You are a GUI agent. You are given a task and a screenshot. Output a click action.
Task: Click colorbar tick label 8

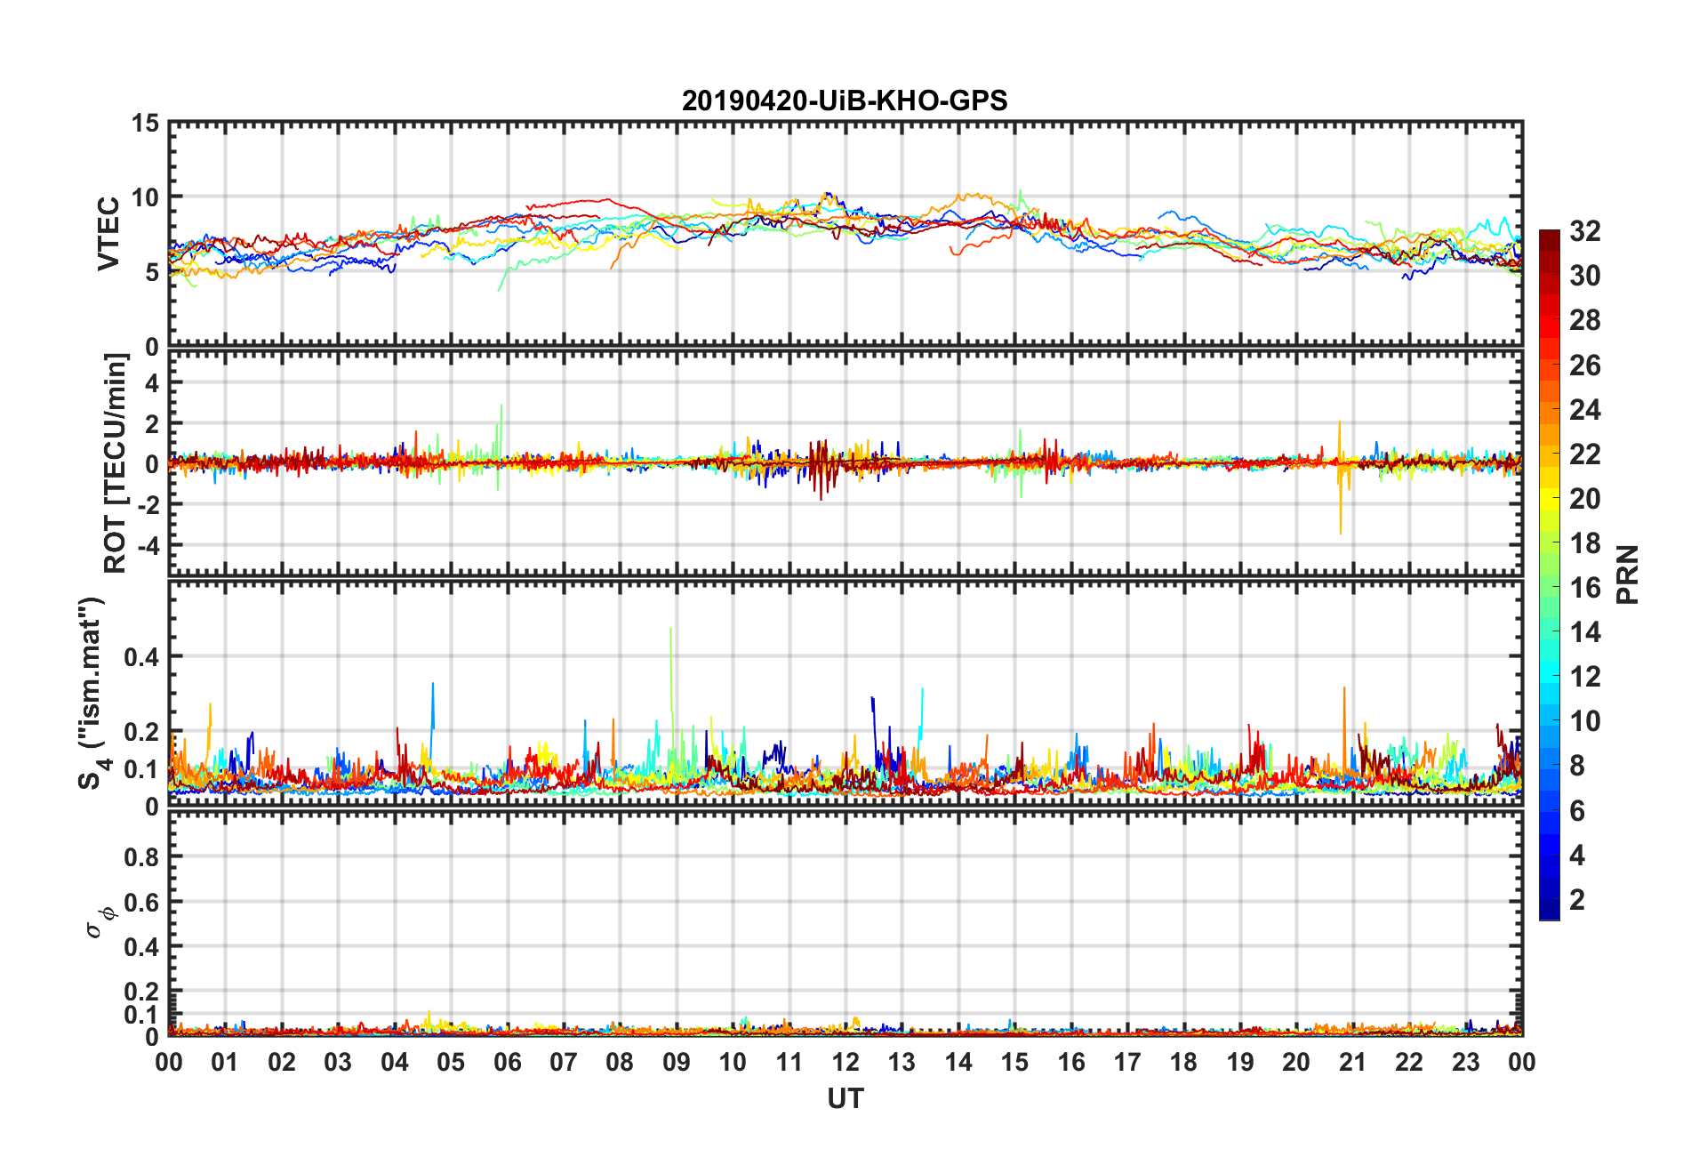pos(1576,766)
